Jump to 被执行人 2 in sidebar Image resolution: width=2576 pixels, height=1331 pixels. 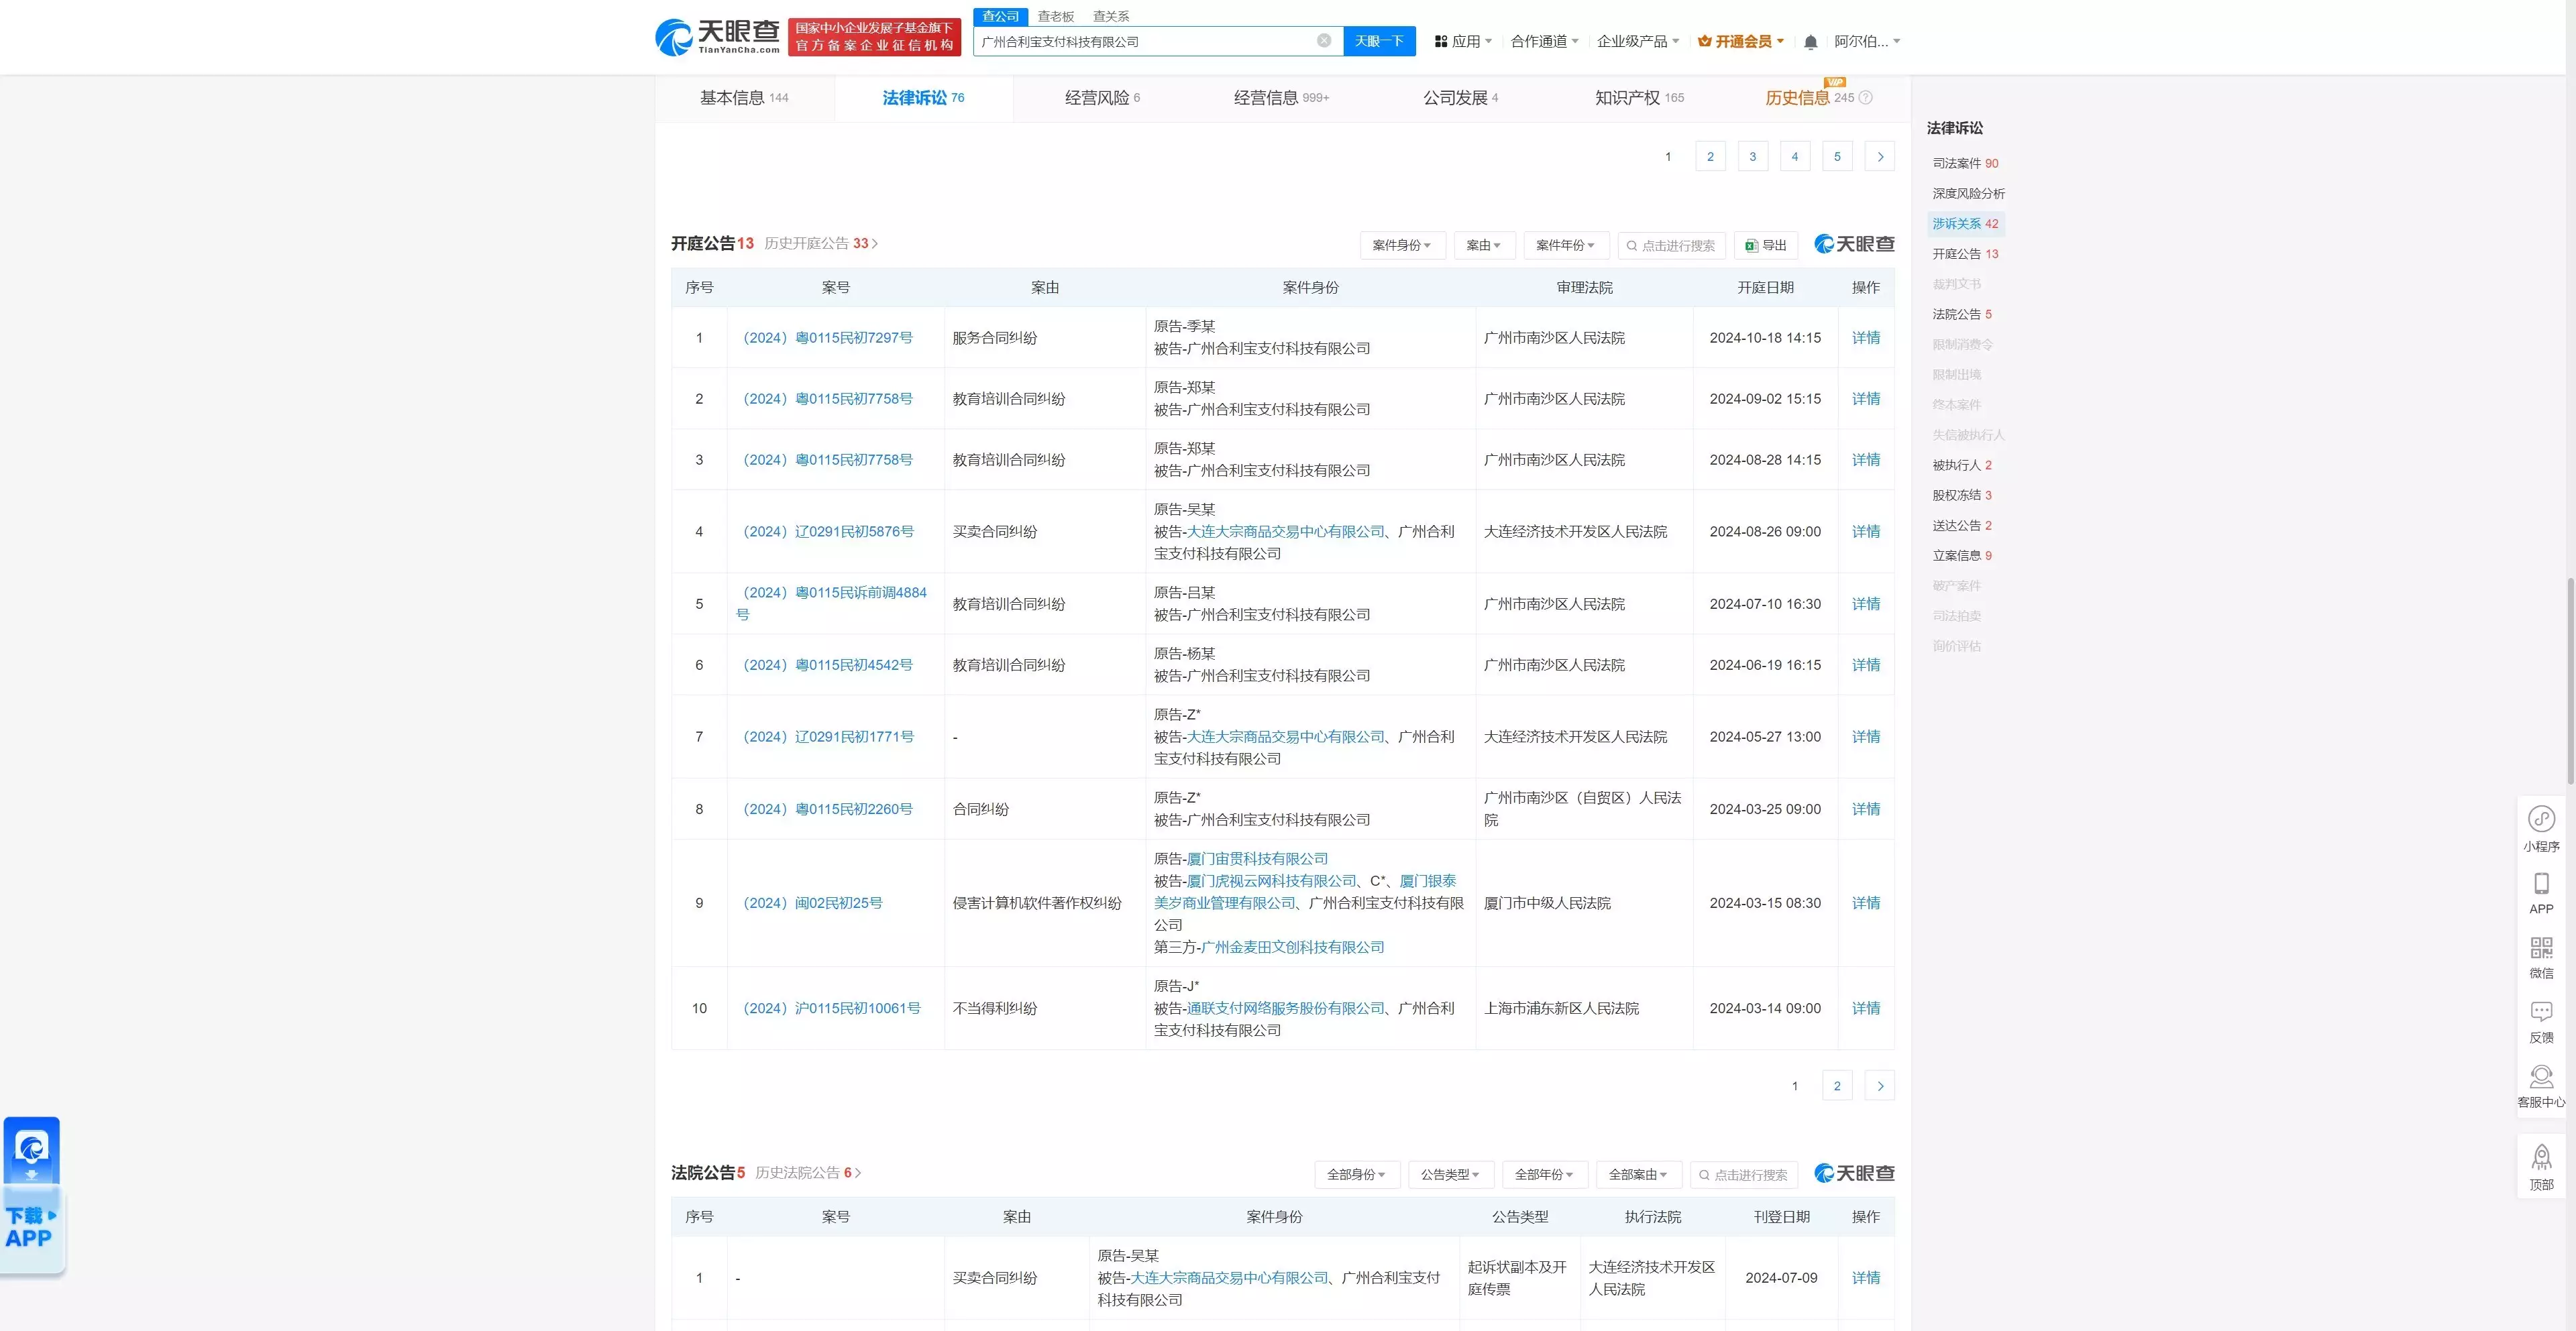tap(1962, 465)
